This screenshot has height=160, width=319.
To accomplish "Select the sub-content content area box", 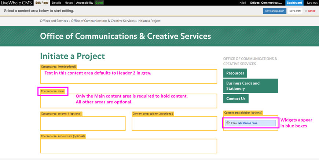I will point(128,146).
